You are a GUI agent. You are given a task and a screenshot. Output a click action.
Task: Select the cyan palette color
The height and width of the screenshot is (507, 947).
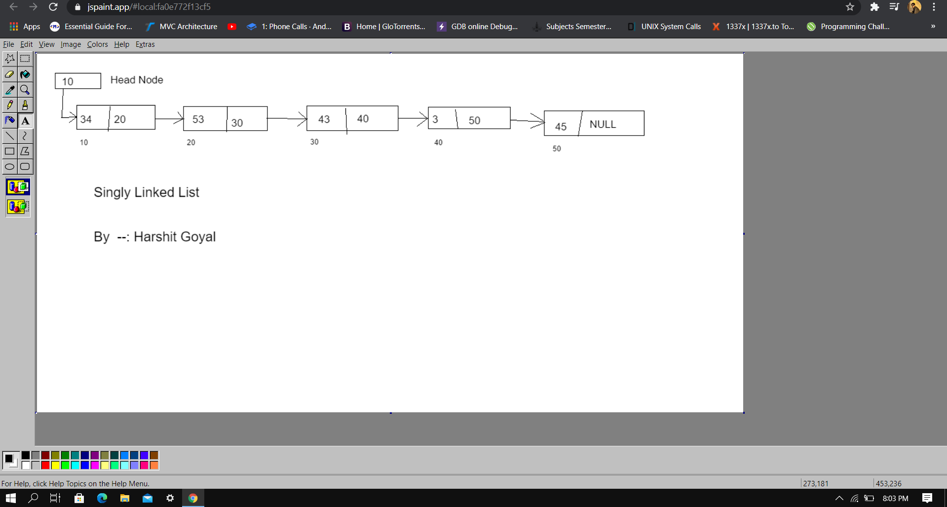click(75, 465)
